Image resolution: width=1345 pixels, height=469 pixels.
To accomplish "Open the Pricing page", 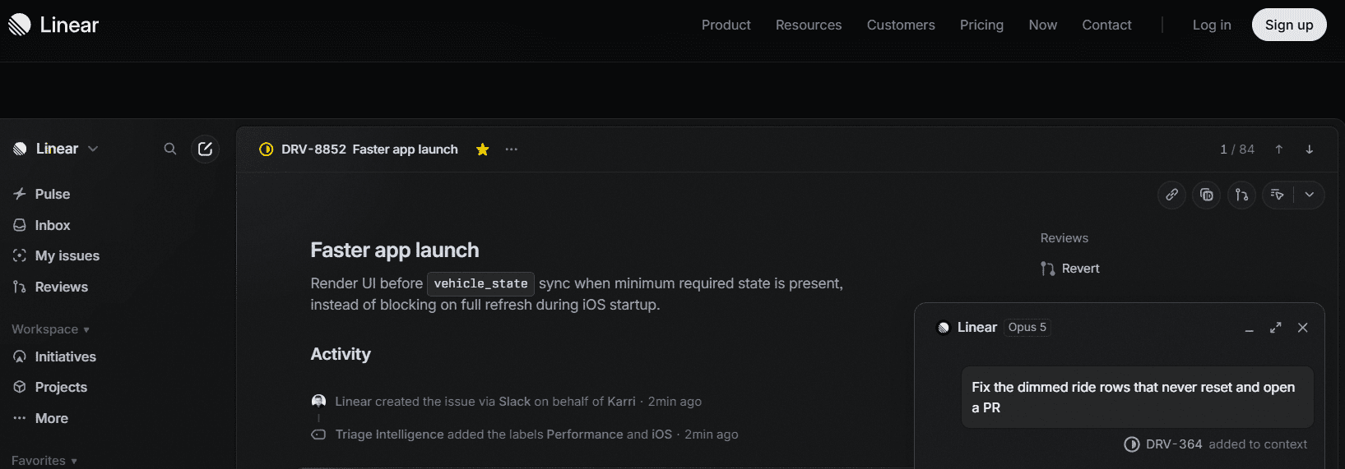I will pos(981,25).
